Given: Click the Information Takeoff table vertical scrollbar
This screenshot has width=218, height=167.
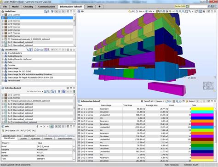Looking at the screenshot, I should 215,134.
